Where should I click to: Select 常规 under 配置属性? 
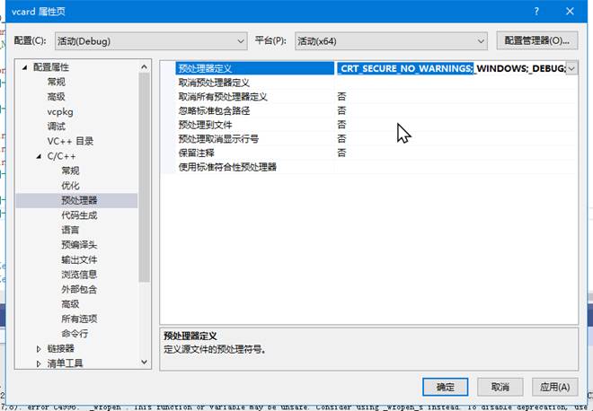point(57,82)
